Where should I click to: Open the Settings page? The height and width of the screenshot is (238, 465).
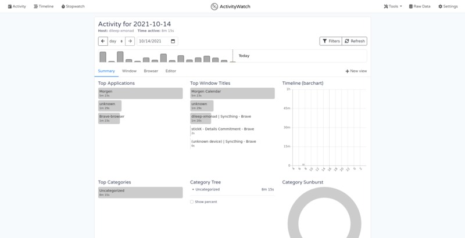coord(448,6)
